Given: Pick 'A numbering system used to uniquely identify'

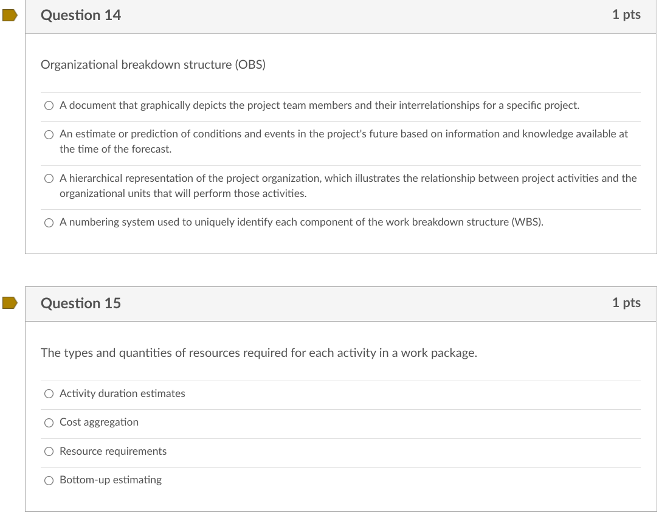Looking at the screenshot, I should pyautogui.click(x=49, y=223).
